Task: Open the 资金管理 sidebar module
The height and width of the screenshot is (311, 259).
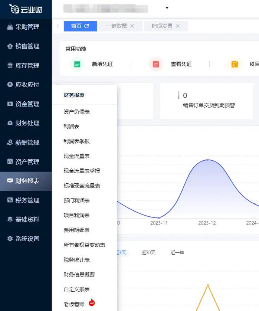Action: (x=27, y=104)
